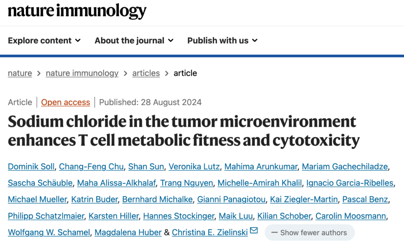404x247 pixels.
Task: Navigate to the articles breadcrumb
Action: 146,73
